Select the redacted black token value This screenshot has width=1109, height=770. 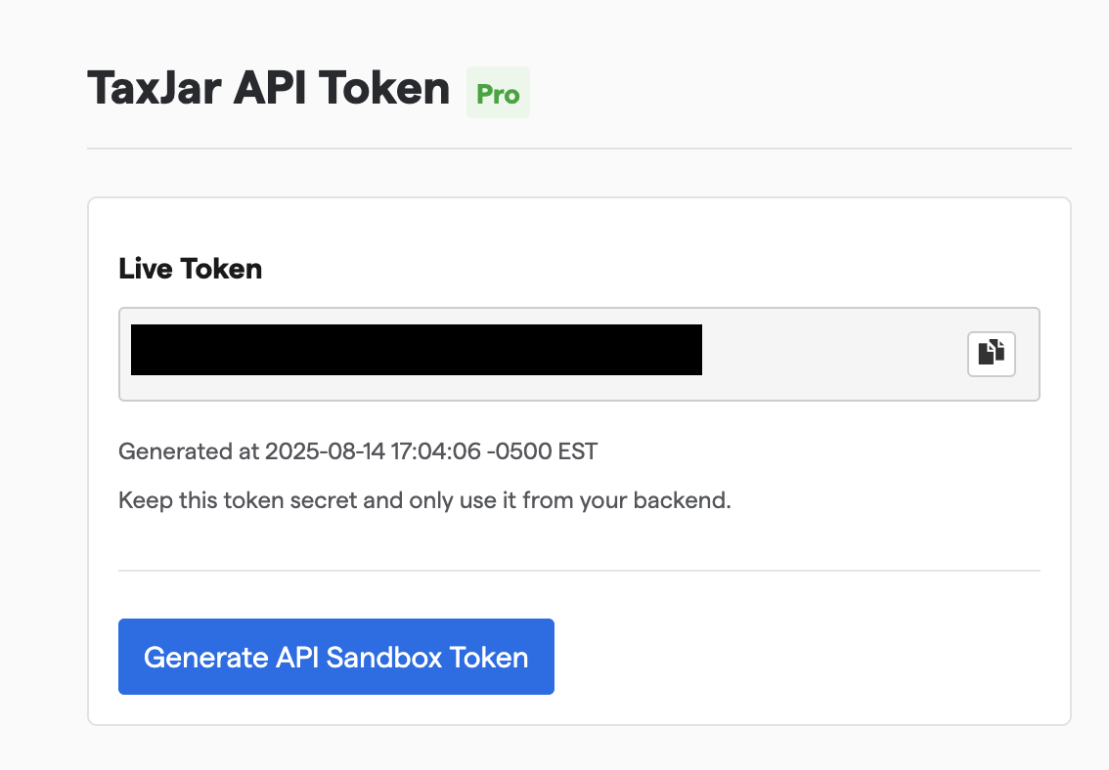tap(417, 350)
